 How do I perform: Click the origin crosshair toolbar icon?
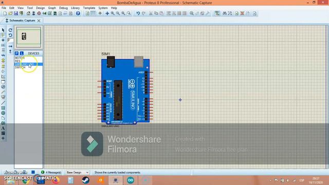click(100, 13)
